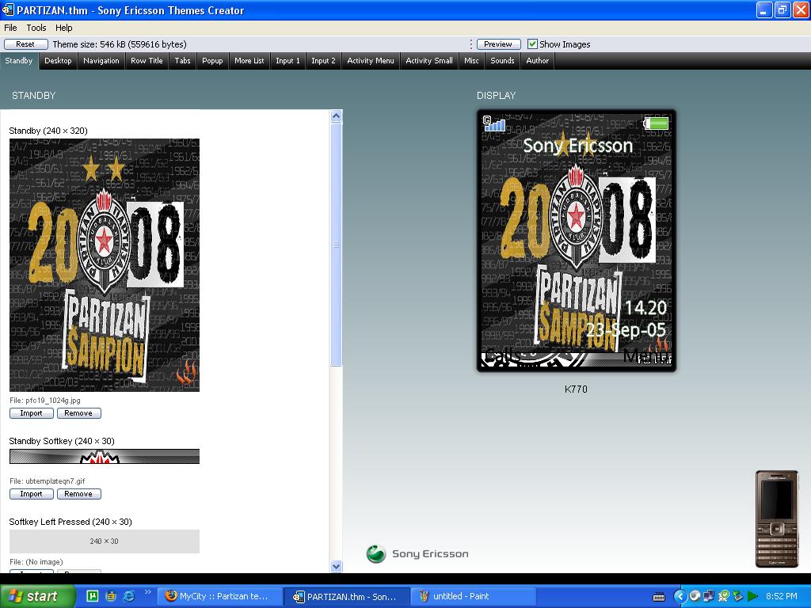
Task: Click the green H quick launch icon
Action: point(93,596)
